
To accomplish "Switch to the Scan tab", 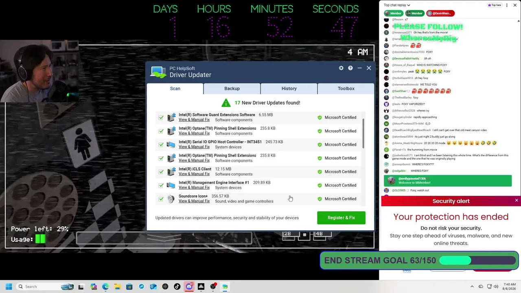I will point(175,88).
